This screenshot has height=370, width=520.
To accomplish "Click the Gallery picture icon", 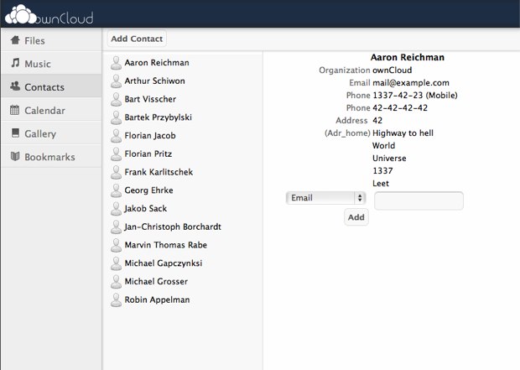I will 15,133.
